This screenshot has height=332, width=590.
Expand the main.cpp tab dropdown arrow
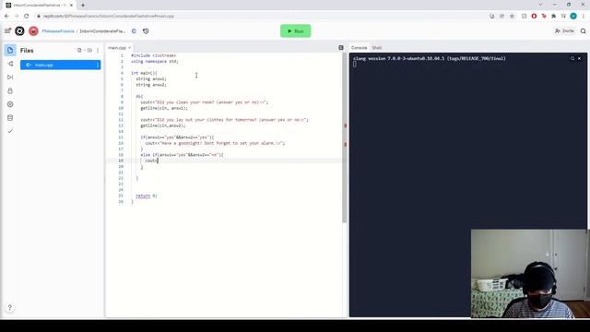point(129,48)
